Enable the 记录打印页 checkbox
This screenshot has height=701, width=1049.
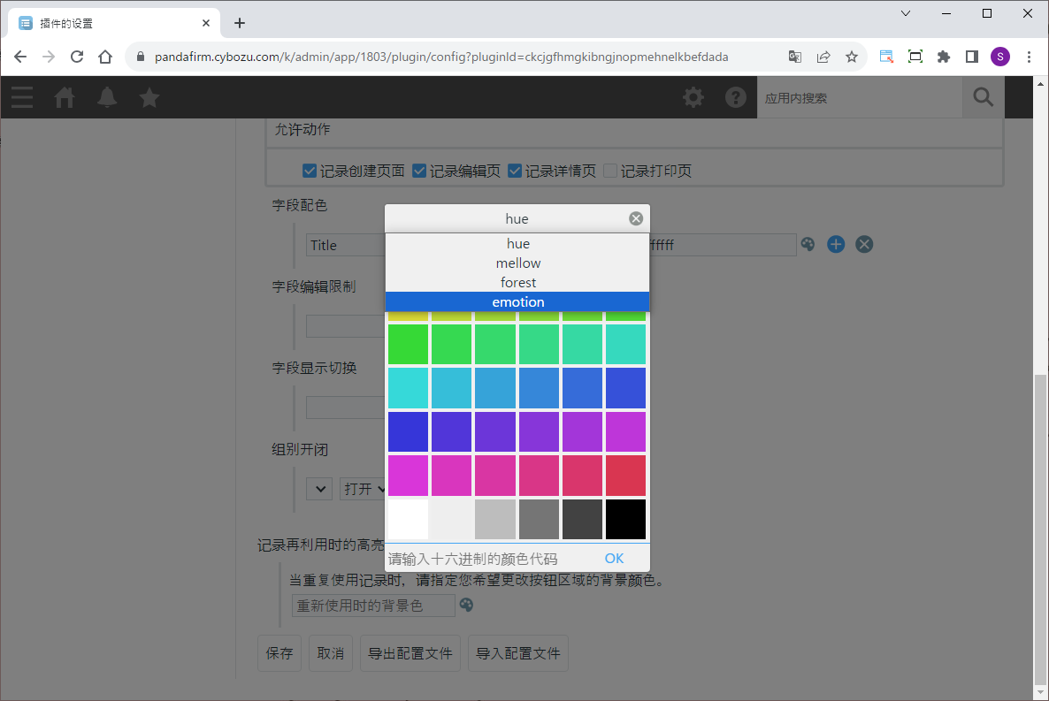[610, 171]
